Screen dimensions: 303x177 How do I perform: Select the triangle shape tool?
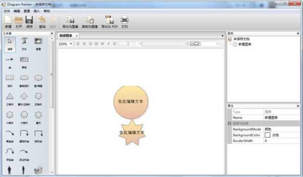click(x=10, y=99)
